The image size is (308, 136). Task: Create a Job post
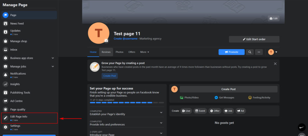coord(229,111)
